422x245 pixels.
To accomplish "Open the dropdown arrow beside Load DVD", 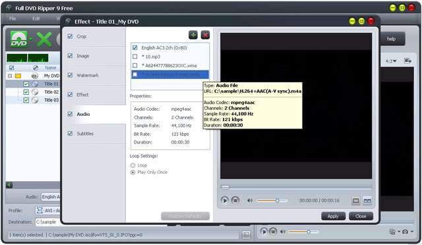I will (30, 40).
